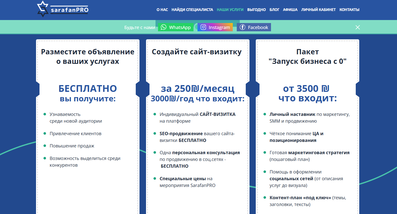Click the 'Создайте сайт-визитку' card title
The height and width of the screenshot is (214, 397).
pyautogui.click(x=197, y=52)
